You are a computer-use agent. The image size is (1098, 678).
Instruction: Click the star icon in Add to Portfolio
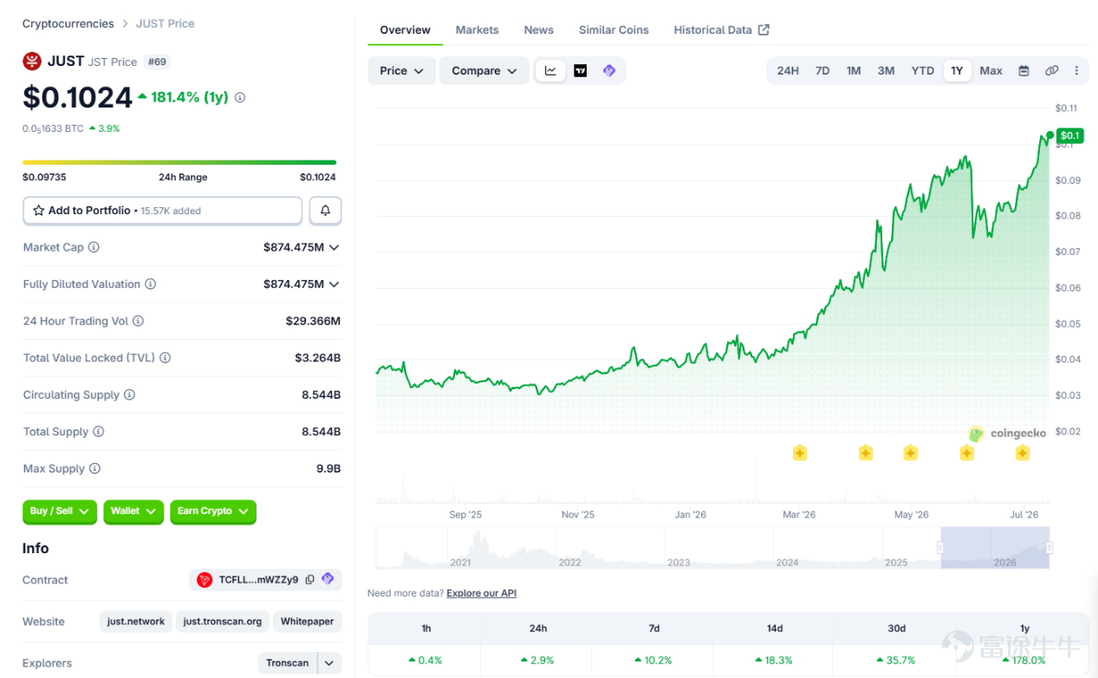pos(39,211)
